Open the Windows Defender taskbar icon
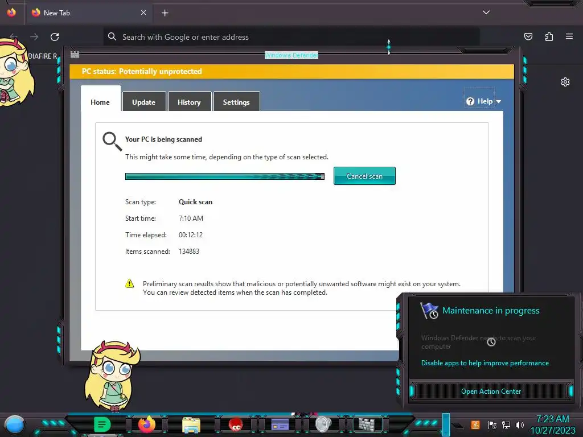Screen dimensions: 583x437 point(367,424)
